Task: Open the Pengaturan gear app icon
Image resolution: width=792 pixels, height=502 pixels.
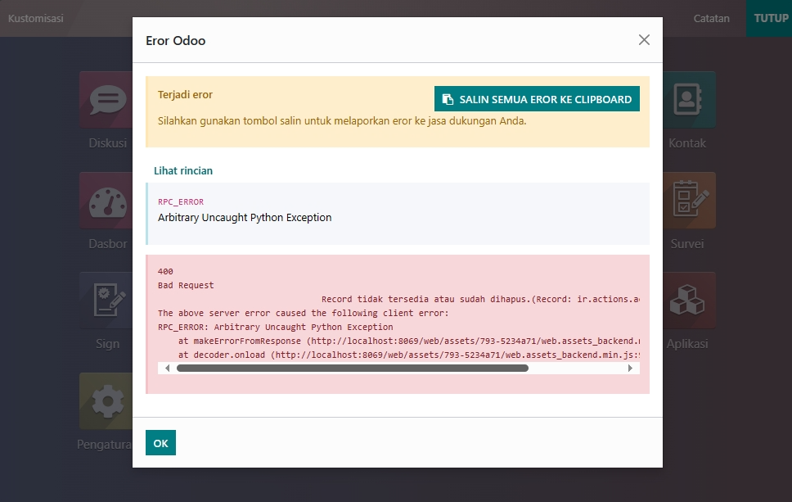Action: pyautogui.click(x=106, y=401)
